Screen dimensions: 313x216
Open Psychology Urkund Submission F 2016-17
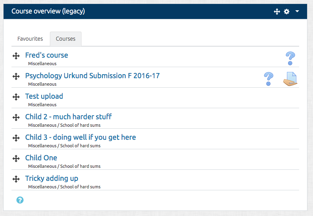(x=93, y=76)
